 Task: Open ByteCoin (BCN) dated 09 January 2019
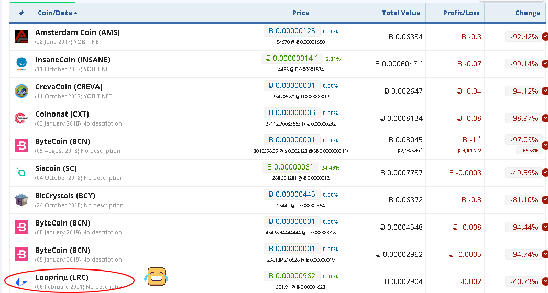62,251
